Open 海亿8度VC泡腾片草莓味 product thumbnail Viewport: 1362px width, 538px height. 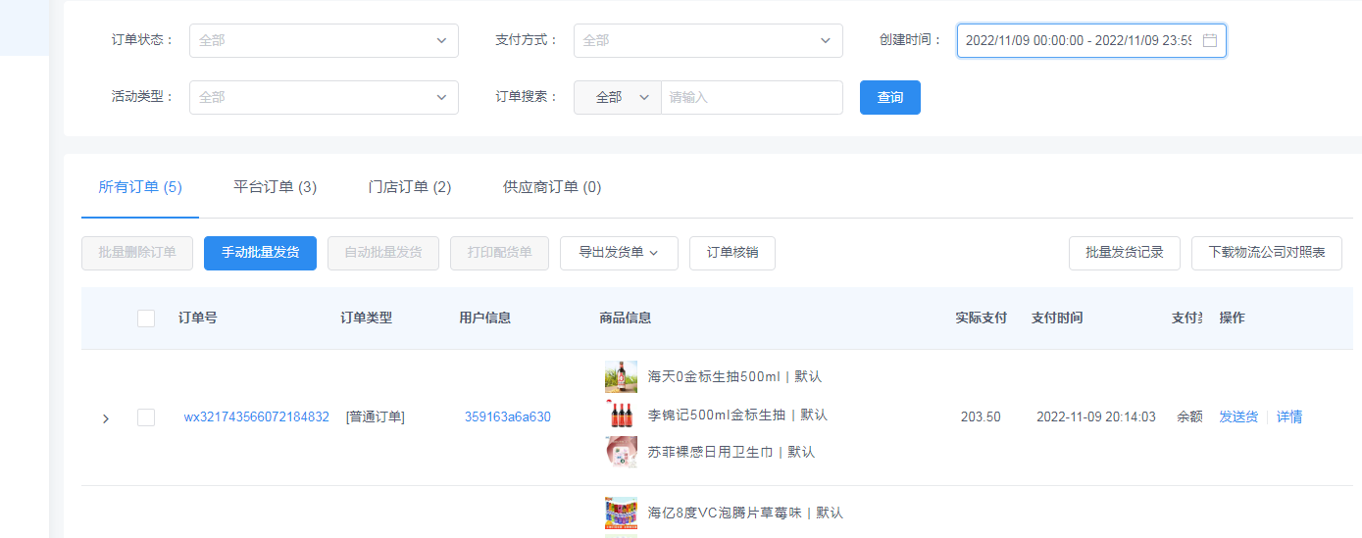point(621,513)
